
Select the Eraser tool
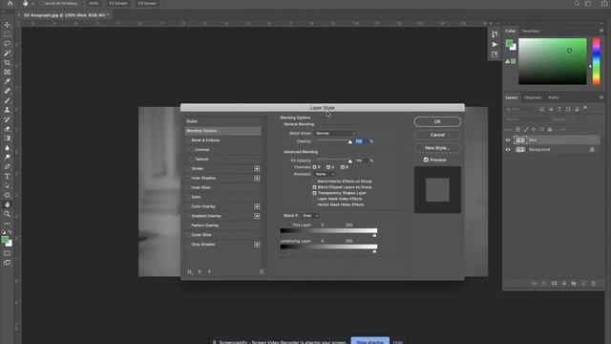click(x=7, y=129)
